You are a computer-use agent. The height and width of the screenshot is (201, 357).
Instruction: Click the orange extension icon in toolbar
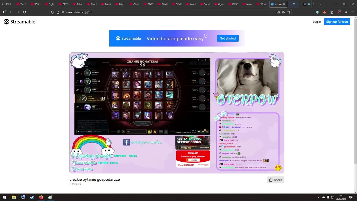(324, 12)
